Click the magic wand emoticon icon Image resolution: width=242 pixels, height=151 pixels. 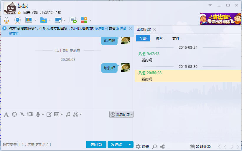tap(22, 114)
